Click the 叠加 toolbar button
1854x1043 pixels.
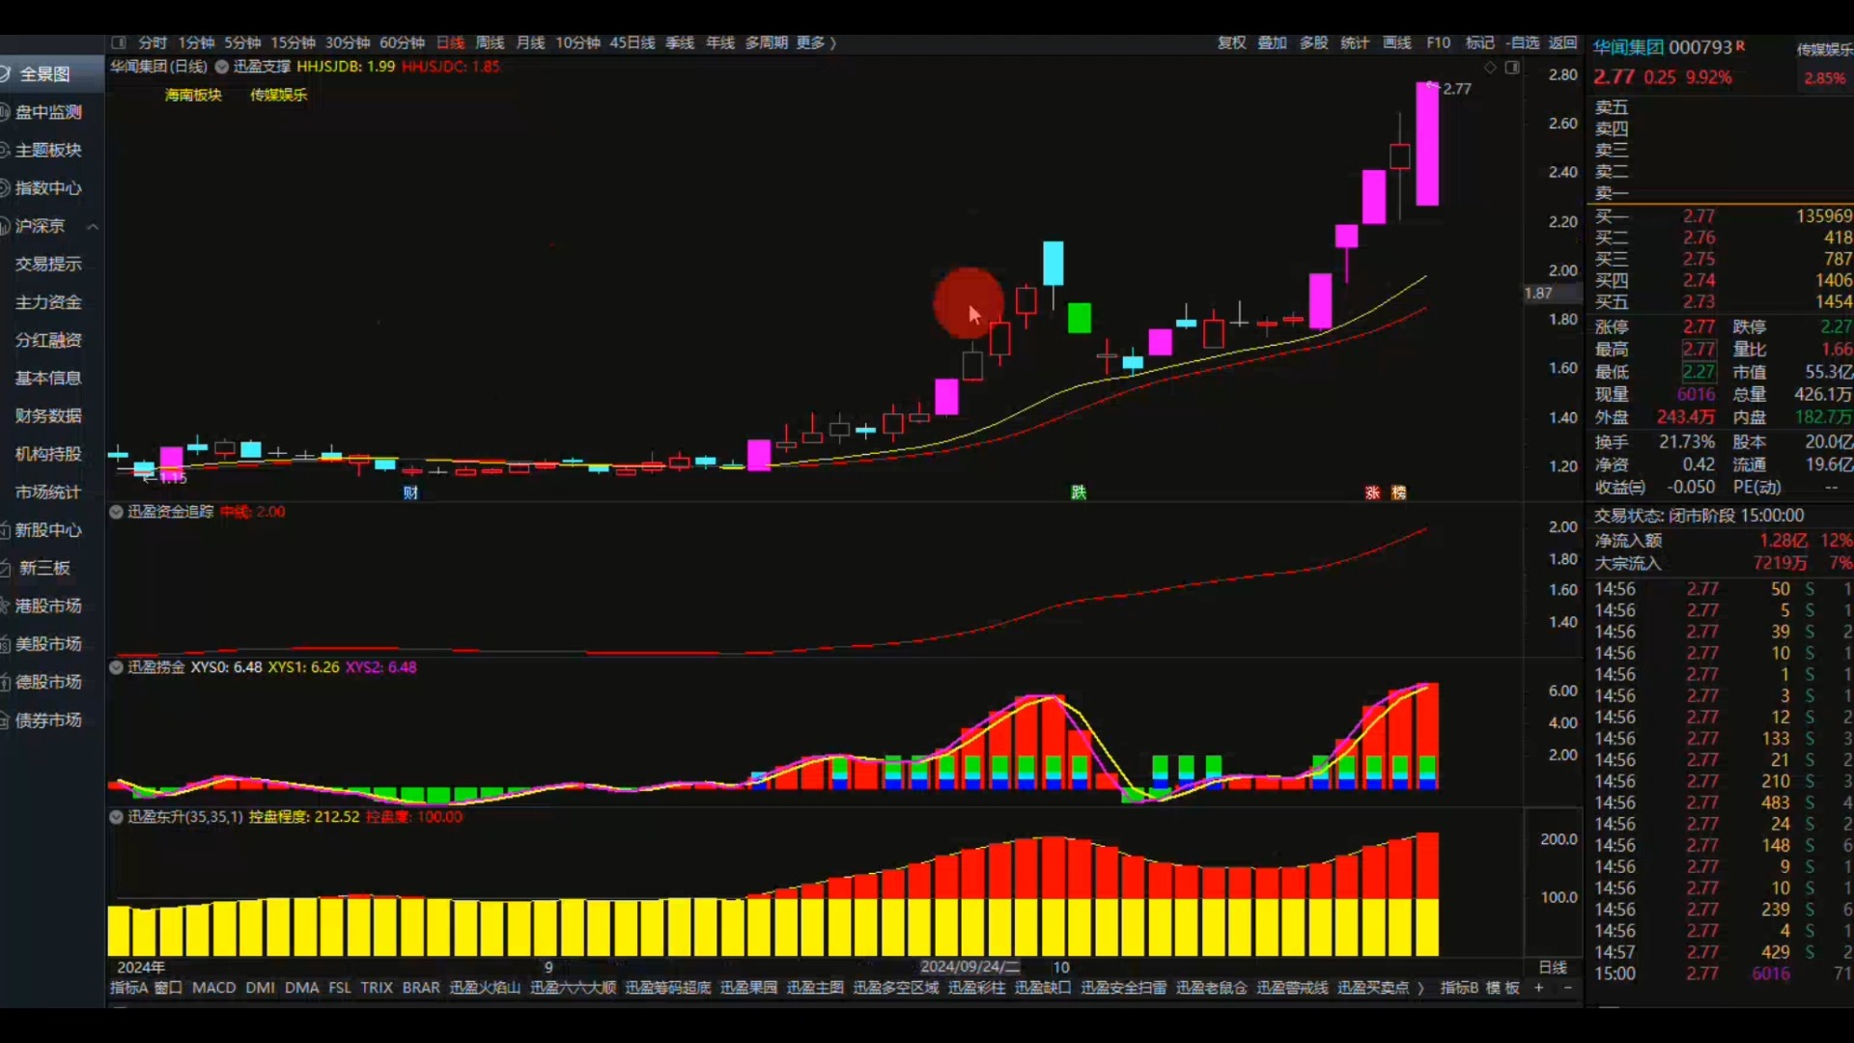1273,42
